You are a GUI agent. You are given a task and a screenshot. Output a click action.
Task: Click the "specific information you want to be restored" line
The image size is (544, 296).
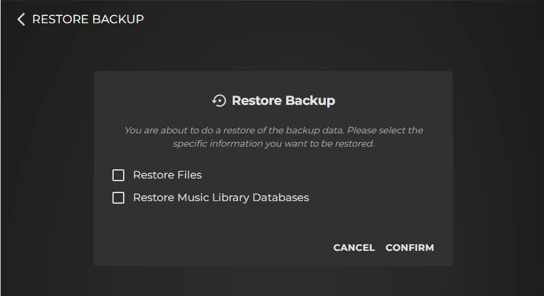tap(273, 143)
